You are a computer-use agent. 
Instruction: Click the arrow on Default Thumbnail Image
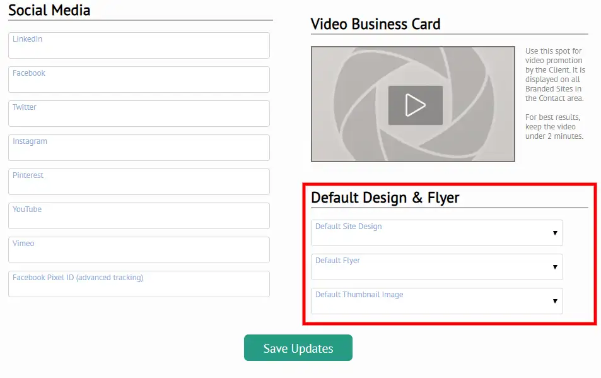555,301
